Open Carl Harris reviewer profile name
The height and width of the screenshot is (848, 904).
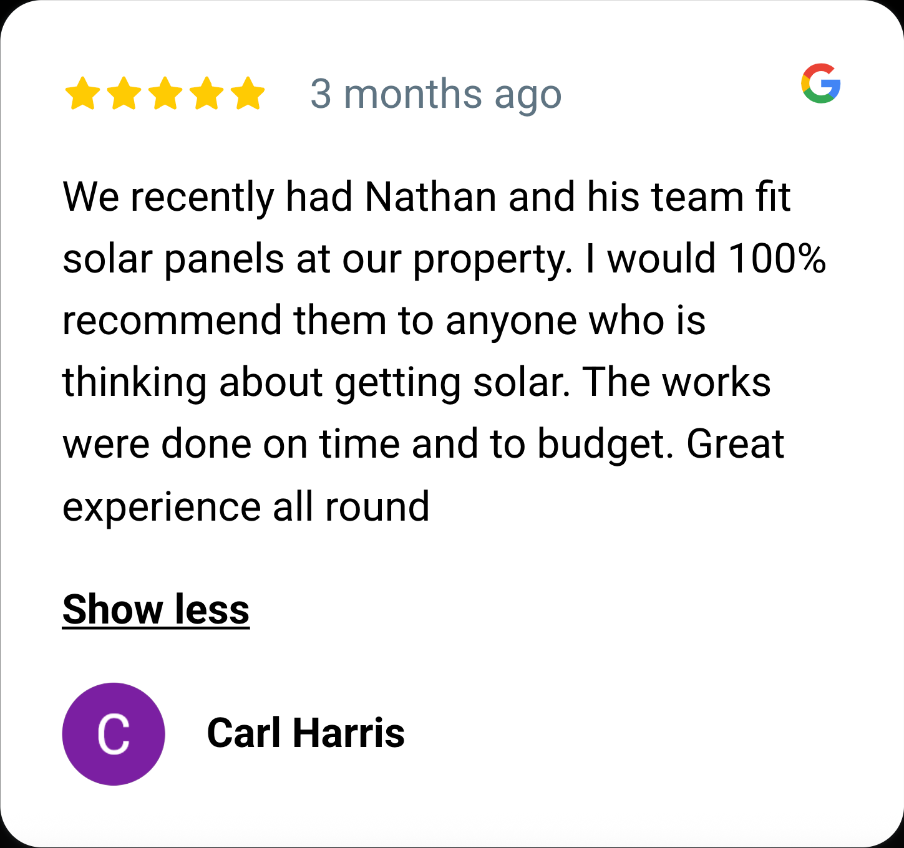306,733
